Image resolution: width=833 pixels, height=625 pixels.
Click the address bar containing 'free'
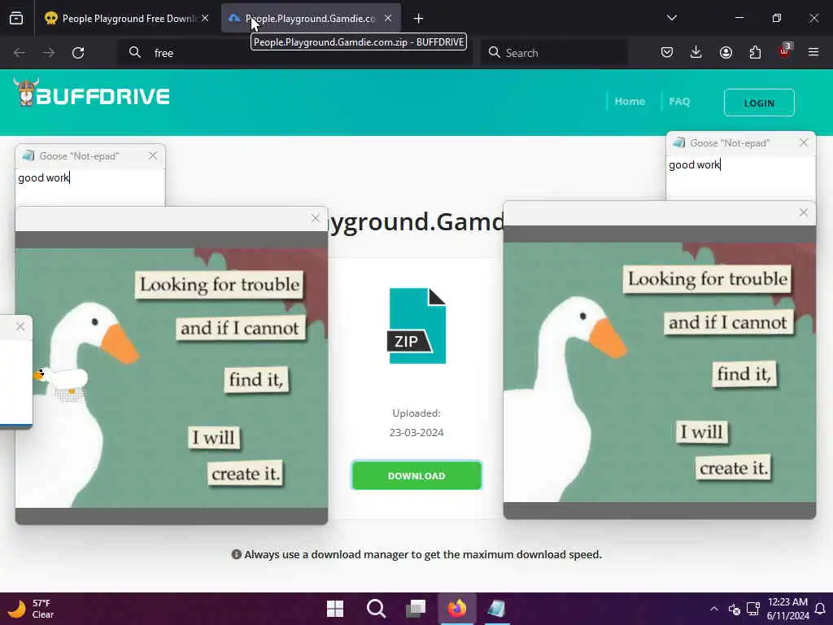295,53
